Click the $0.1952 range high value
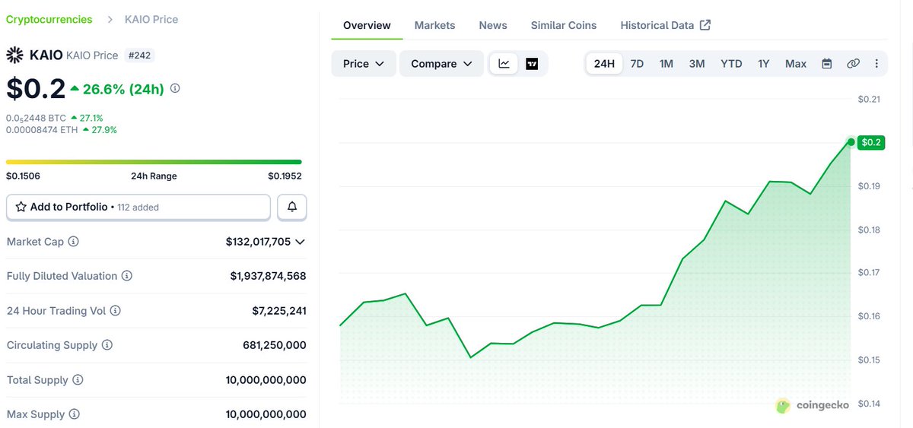This screenshot has height=428, width=913. pos(285,176)
